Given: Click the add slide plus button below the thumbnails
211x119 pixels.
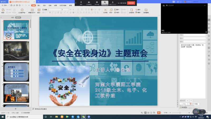Looking at the screenshot, I should point(16,109).
